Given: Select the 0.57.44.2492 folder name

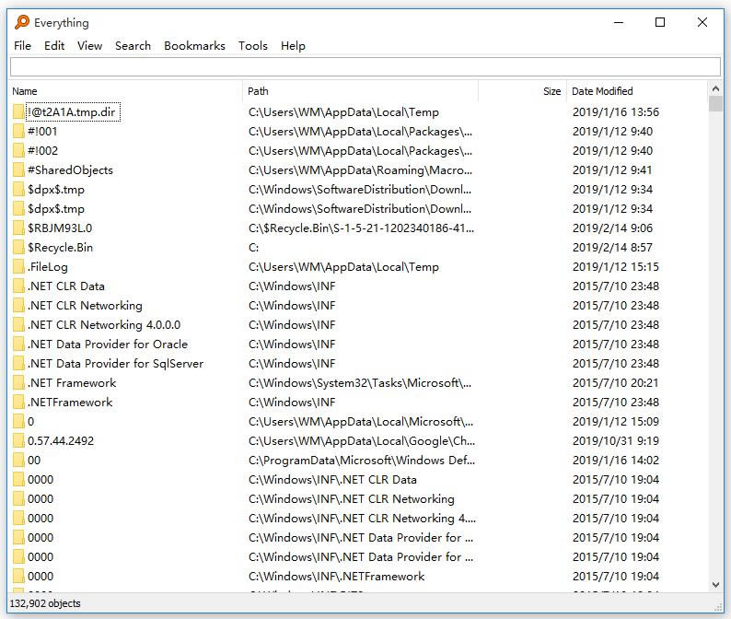Looking at the screenshot, I should (x=61, y=441).
